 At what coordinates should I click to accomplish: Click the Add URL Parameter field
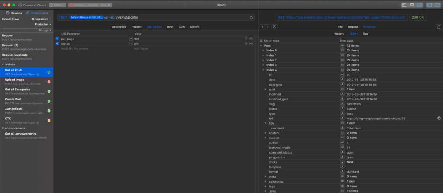[x=75, y=48]
